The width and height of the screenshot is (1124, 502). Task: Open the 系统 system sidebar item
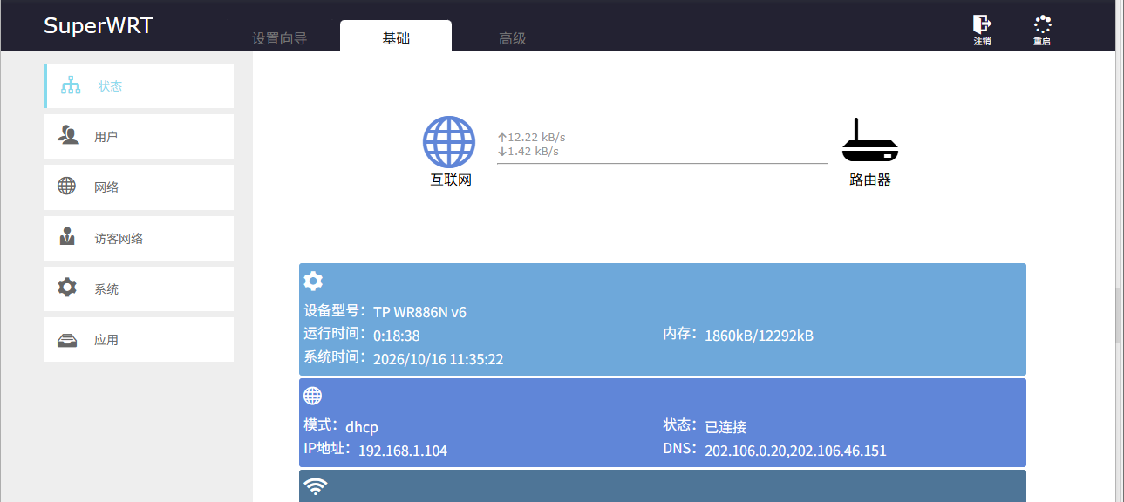point(139,288)
